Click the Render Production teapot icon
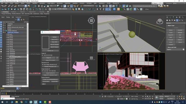The height and width of the screenshot is (104, 186). [x=130, y=6]
